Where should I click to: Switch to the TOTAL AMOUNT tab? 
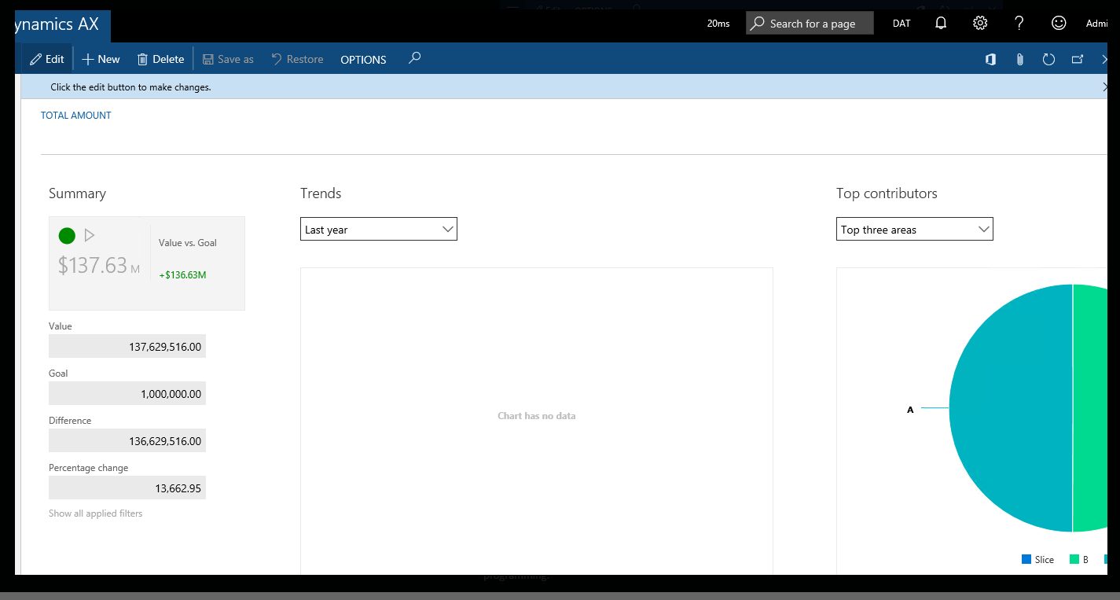point(75,115)
